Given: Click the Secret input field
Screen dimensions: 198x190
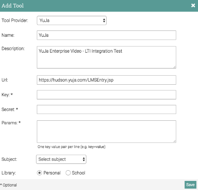Looking at the screenshot, I should [x=107, y=110].
